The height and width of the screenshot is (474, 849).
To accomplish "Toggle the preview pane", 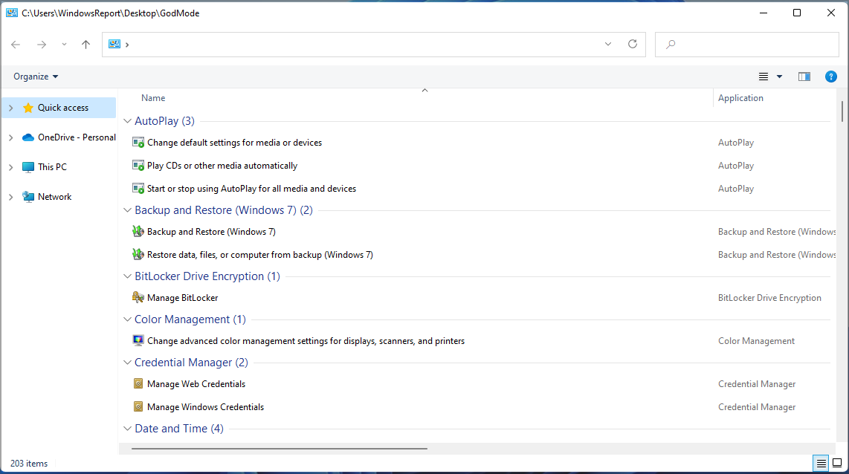I will pyautogui.click(x=804, y=77).
